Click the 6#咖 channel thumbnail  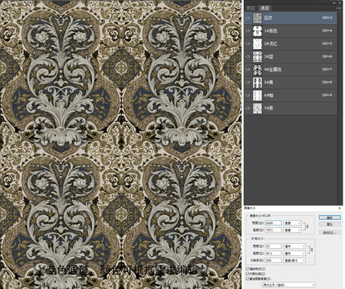(x=258, y=95)
